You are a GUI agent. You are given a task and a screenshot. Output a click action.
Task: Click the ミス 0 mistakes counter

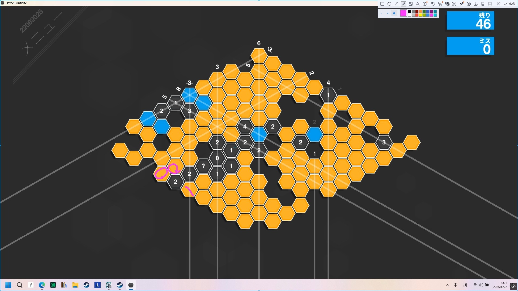click(x=470, y=46)
